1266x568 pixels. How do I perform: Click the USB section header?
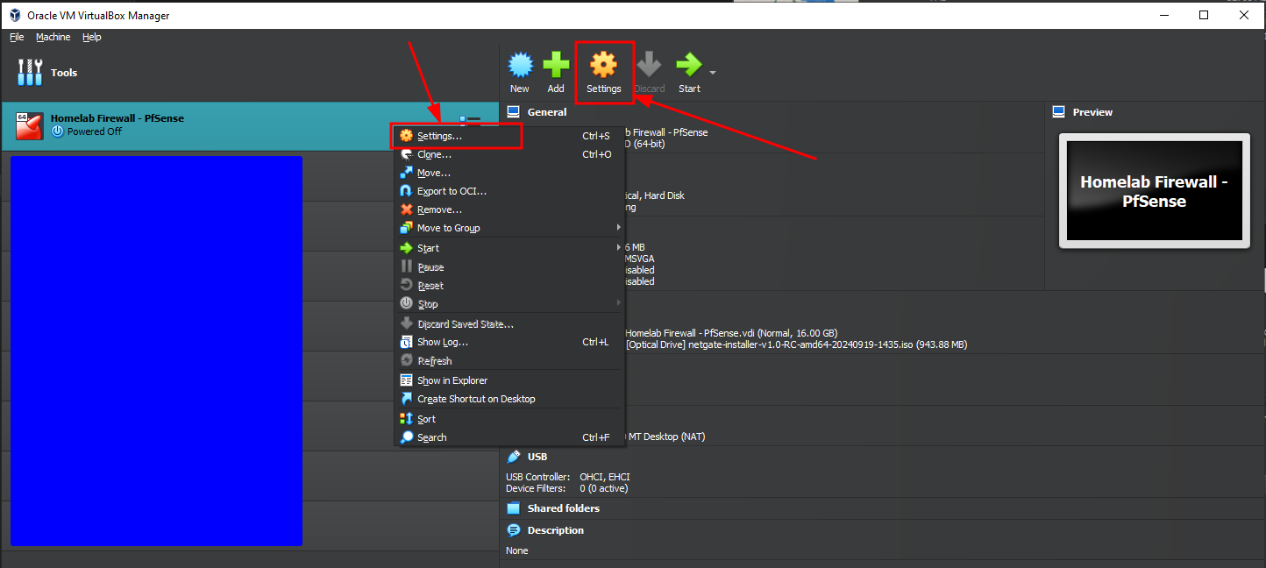click(537, 457)
